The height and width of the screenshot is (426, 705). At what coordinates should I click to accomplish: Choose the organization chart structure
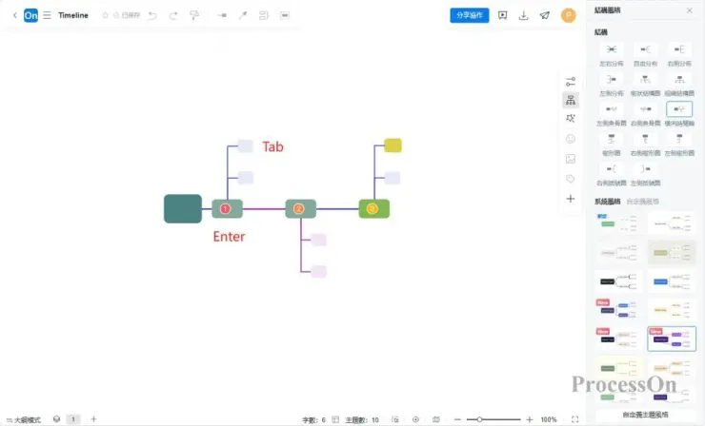(x=679, y=84)
